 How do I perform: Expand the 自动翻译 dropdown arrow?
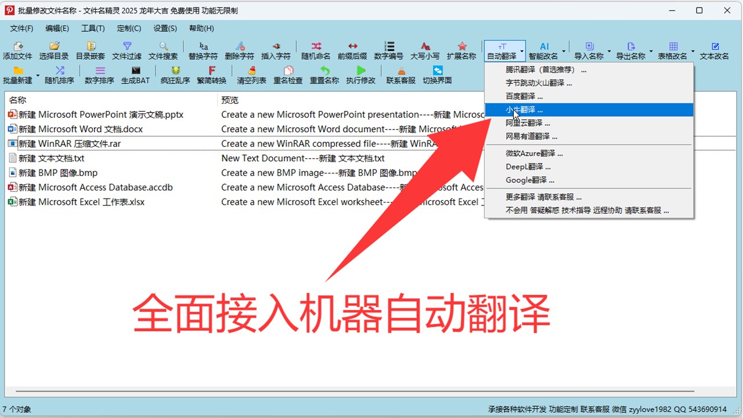coord(522,52)
